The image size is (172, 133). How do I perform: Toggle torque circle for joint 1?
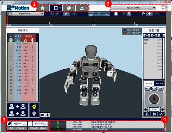point(32,44)
